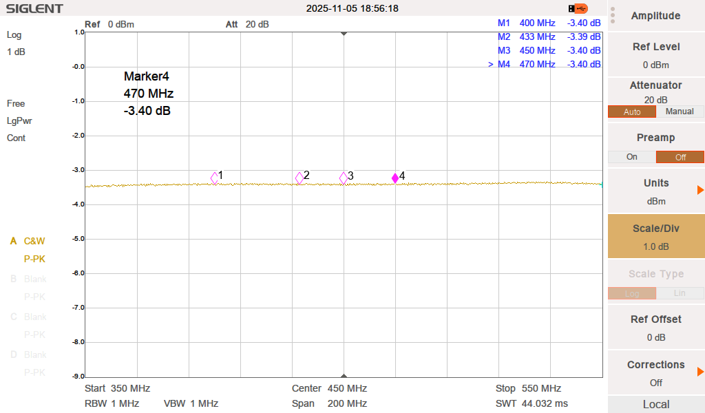Viewport: 705px width, 413px height.
Task: Click the dotted drag handle beside Amplitude
Action: point(613,15)
